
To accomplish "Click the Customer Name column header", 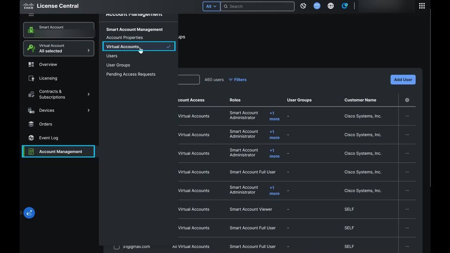I will coord(360,100).
